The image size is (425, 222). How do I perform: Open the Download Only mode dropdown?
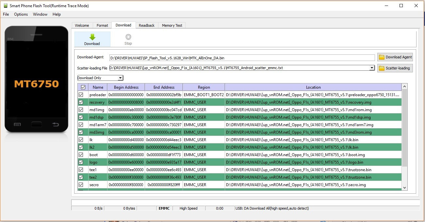point(100,78)
